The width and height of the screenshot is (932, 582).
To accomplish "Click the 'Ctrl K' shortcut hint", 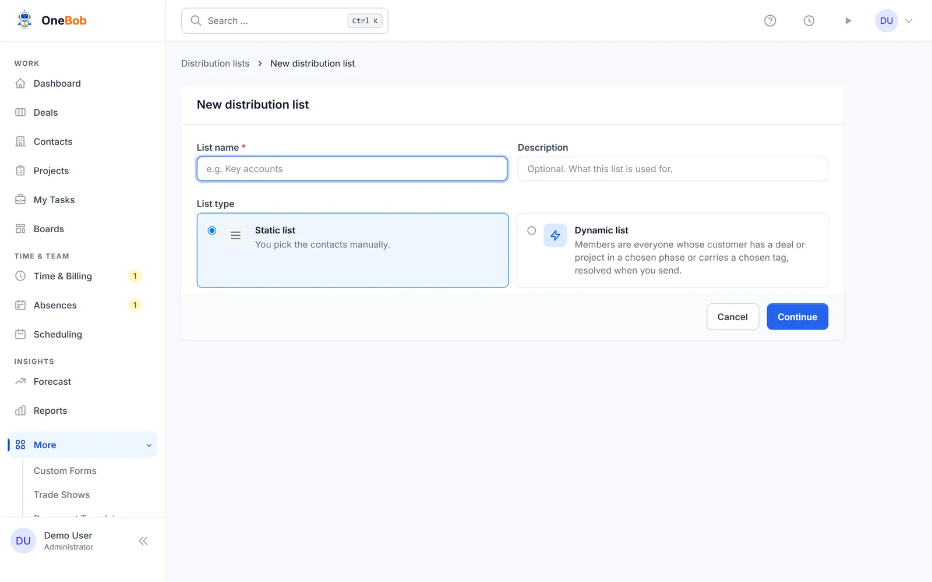I will (x=365, y=21).
